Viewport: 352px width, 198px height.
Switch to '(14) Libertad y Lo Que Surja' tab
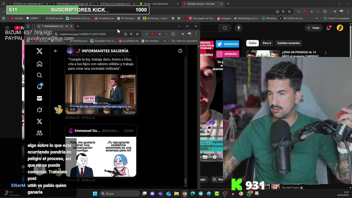(72, 4)
